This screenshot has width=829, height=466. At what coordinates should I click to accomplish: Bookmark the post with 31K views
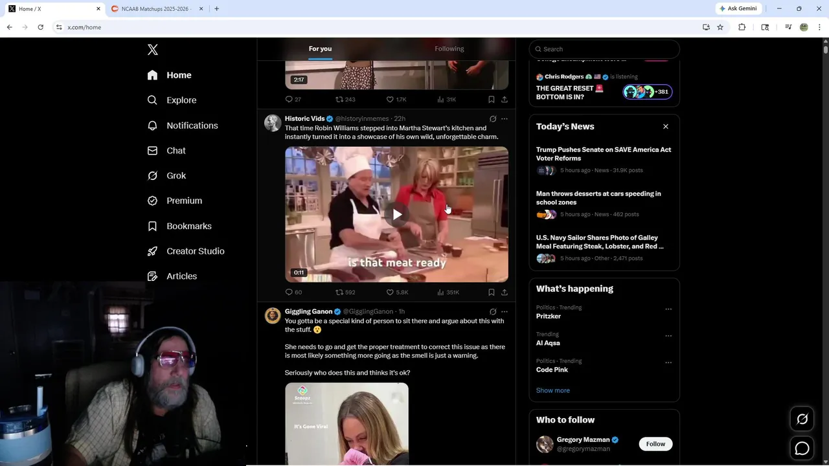click(x=492, y=99)
